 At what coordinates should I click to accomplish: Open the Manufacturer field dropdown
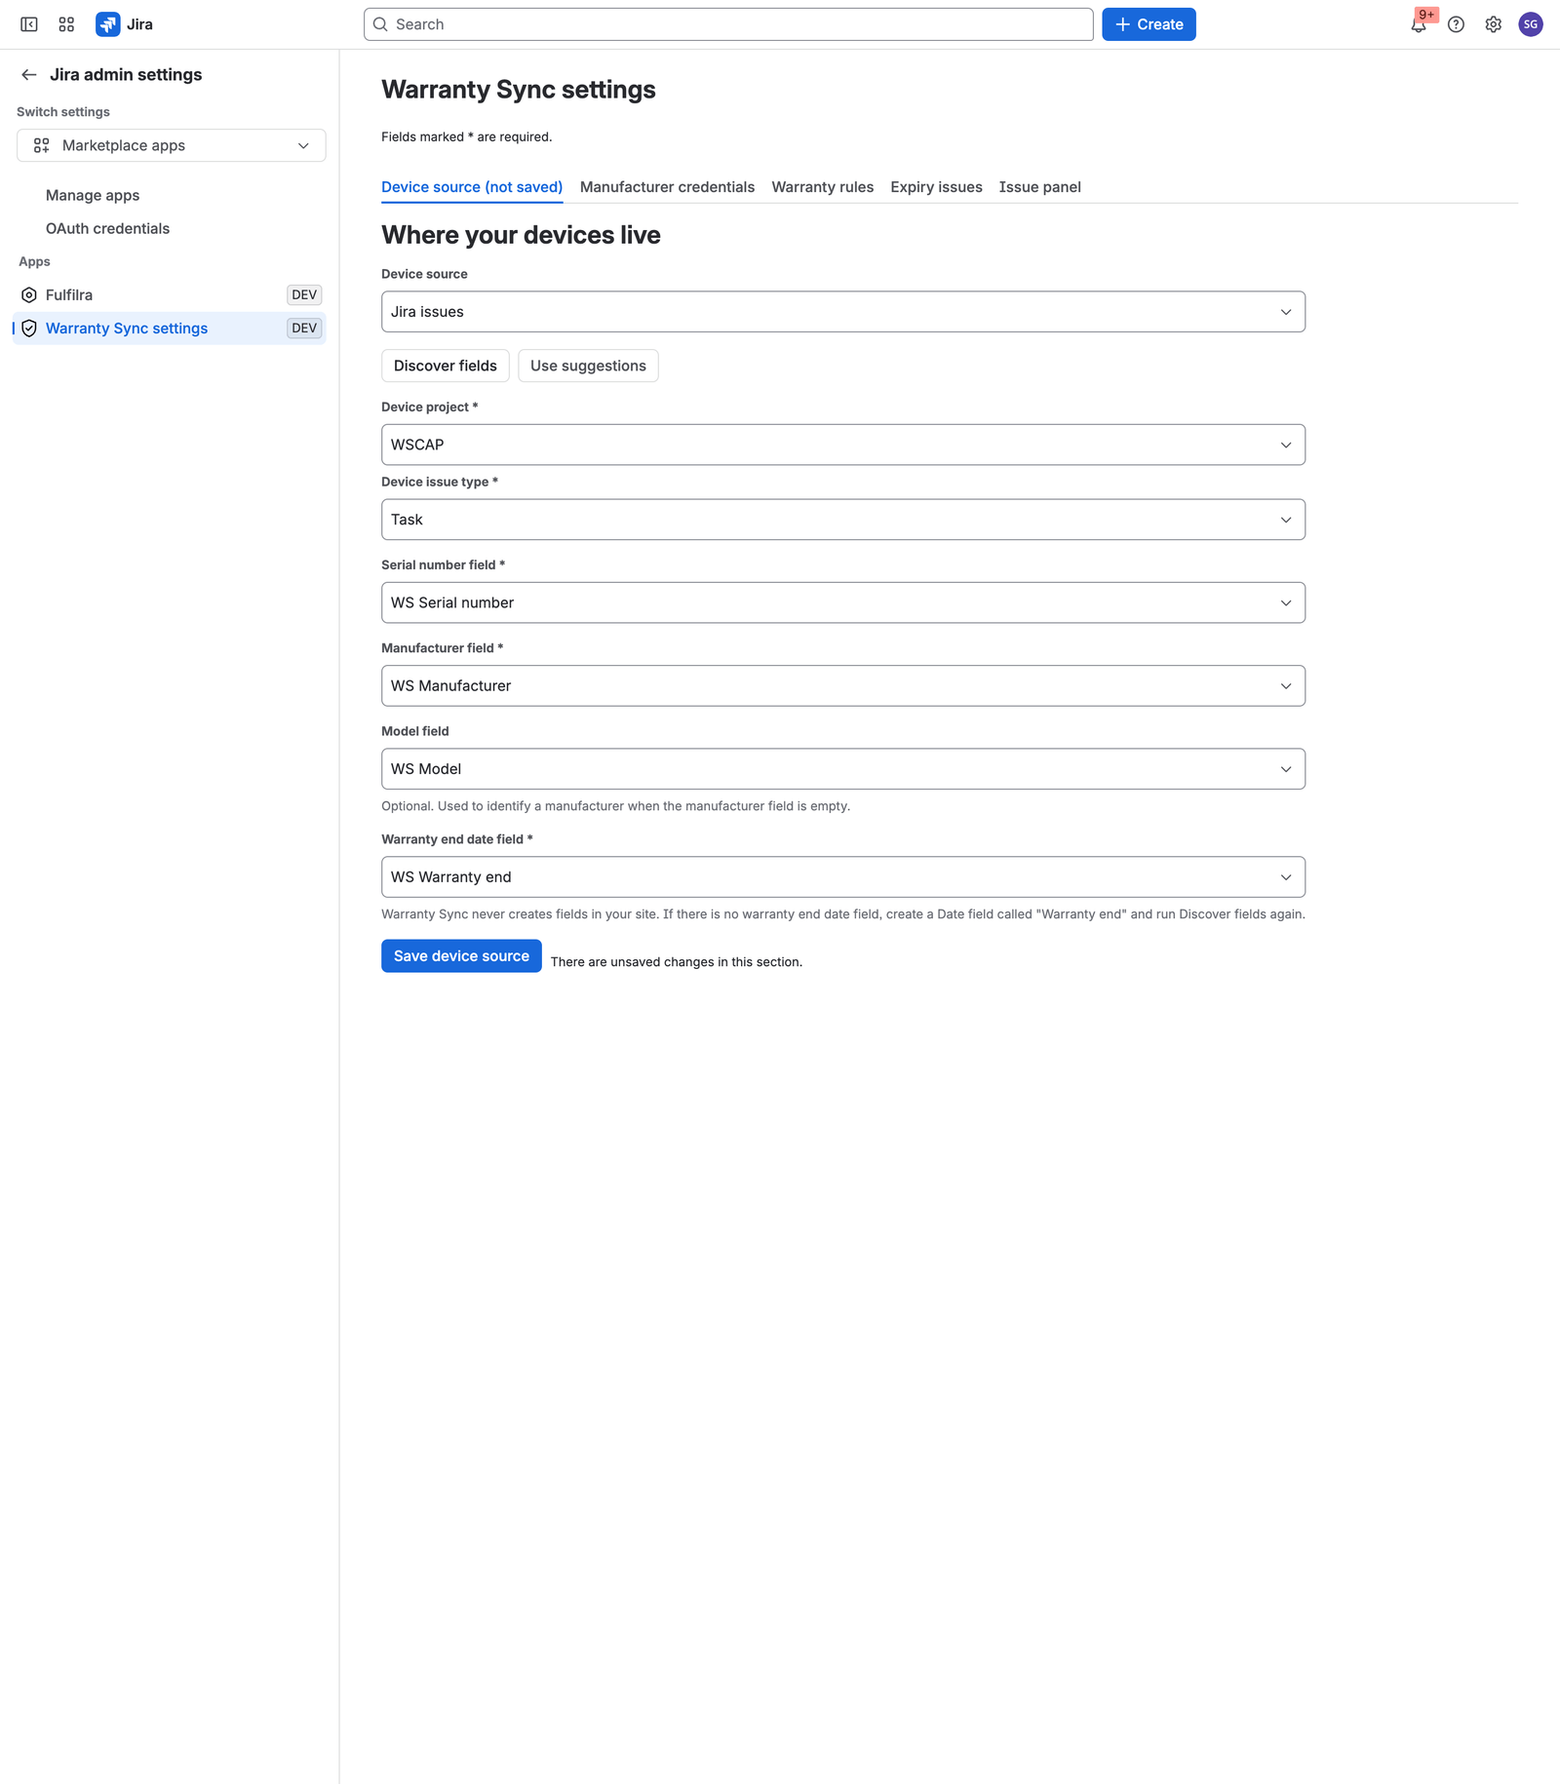843,686
